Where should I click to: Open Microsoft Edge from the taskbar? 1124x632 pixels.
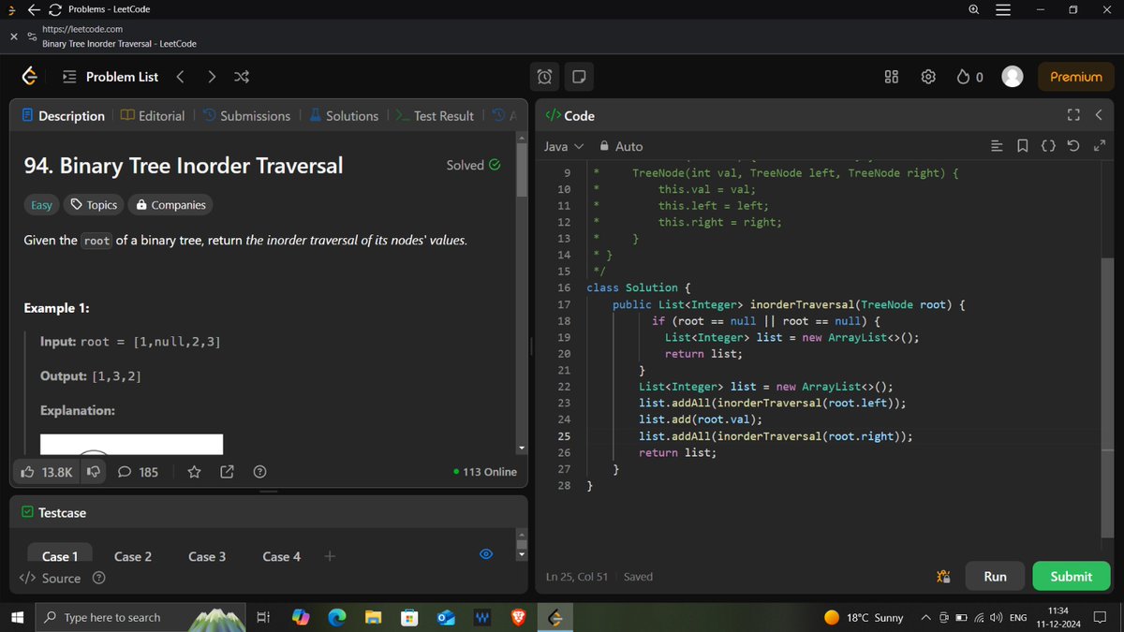pos(336,618)
